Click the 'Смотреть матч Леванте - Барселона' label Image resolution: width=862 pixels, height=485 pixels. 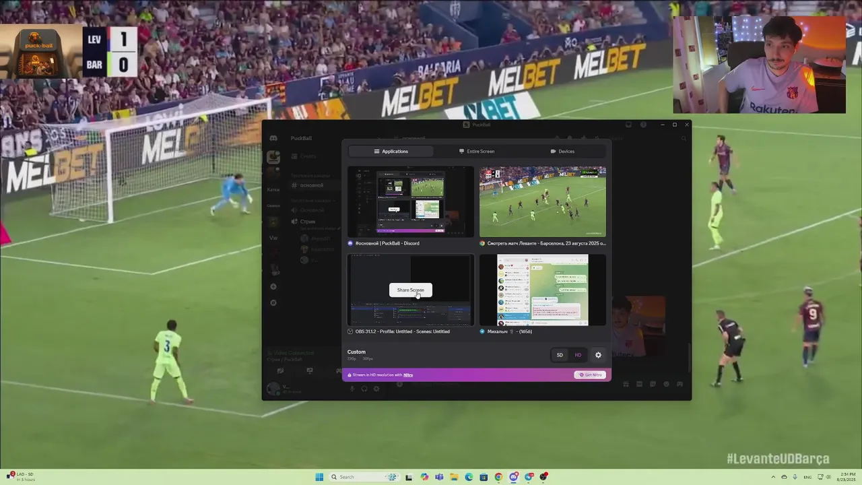(x=546, y=243)
